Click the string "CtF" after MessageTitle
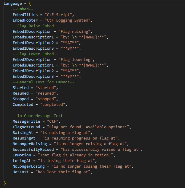This screenshot has width=185, height=188. tap(53, 121)
